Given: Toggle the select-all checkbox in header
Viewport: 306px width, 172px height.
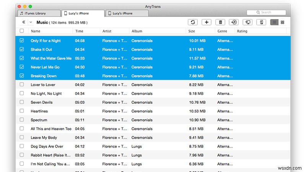Looking at the screenshot, I should pos(22,31).
